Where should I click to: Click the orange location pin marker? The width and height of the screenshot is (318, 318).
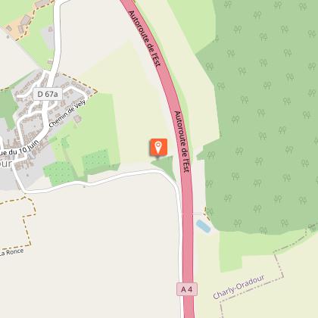coord(159,148)
